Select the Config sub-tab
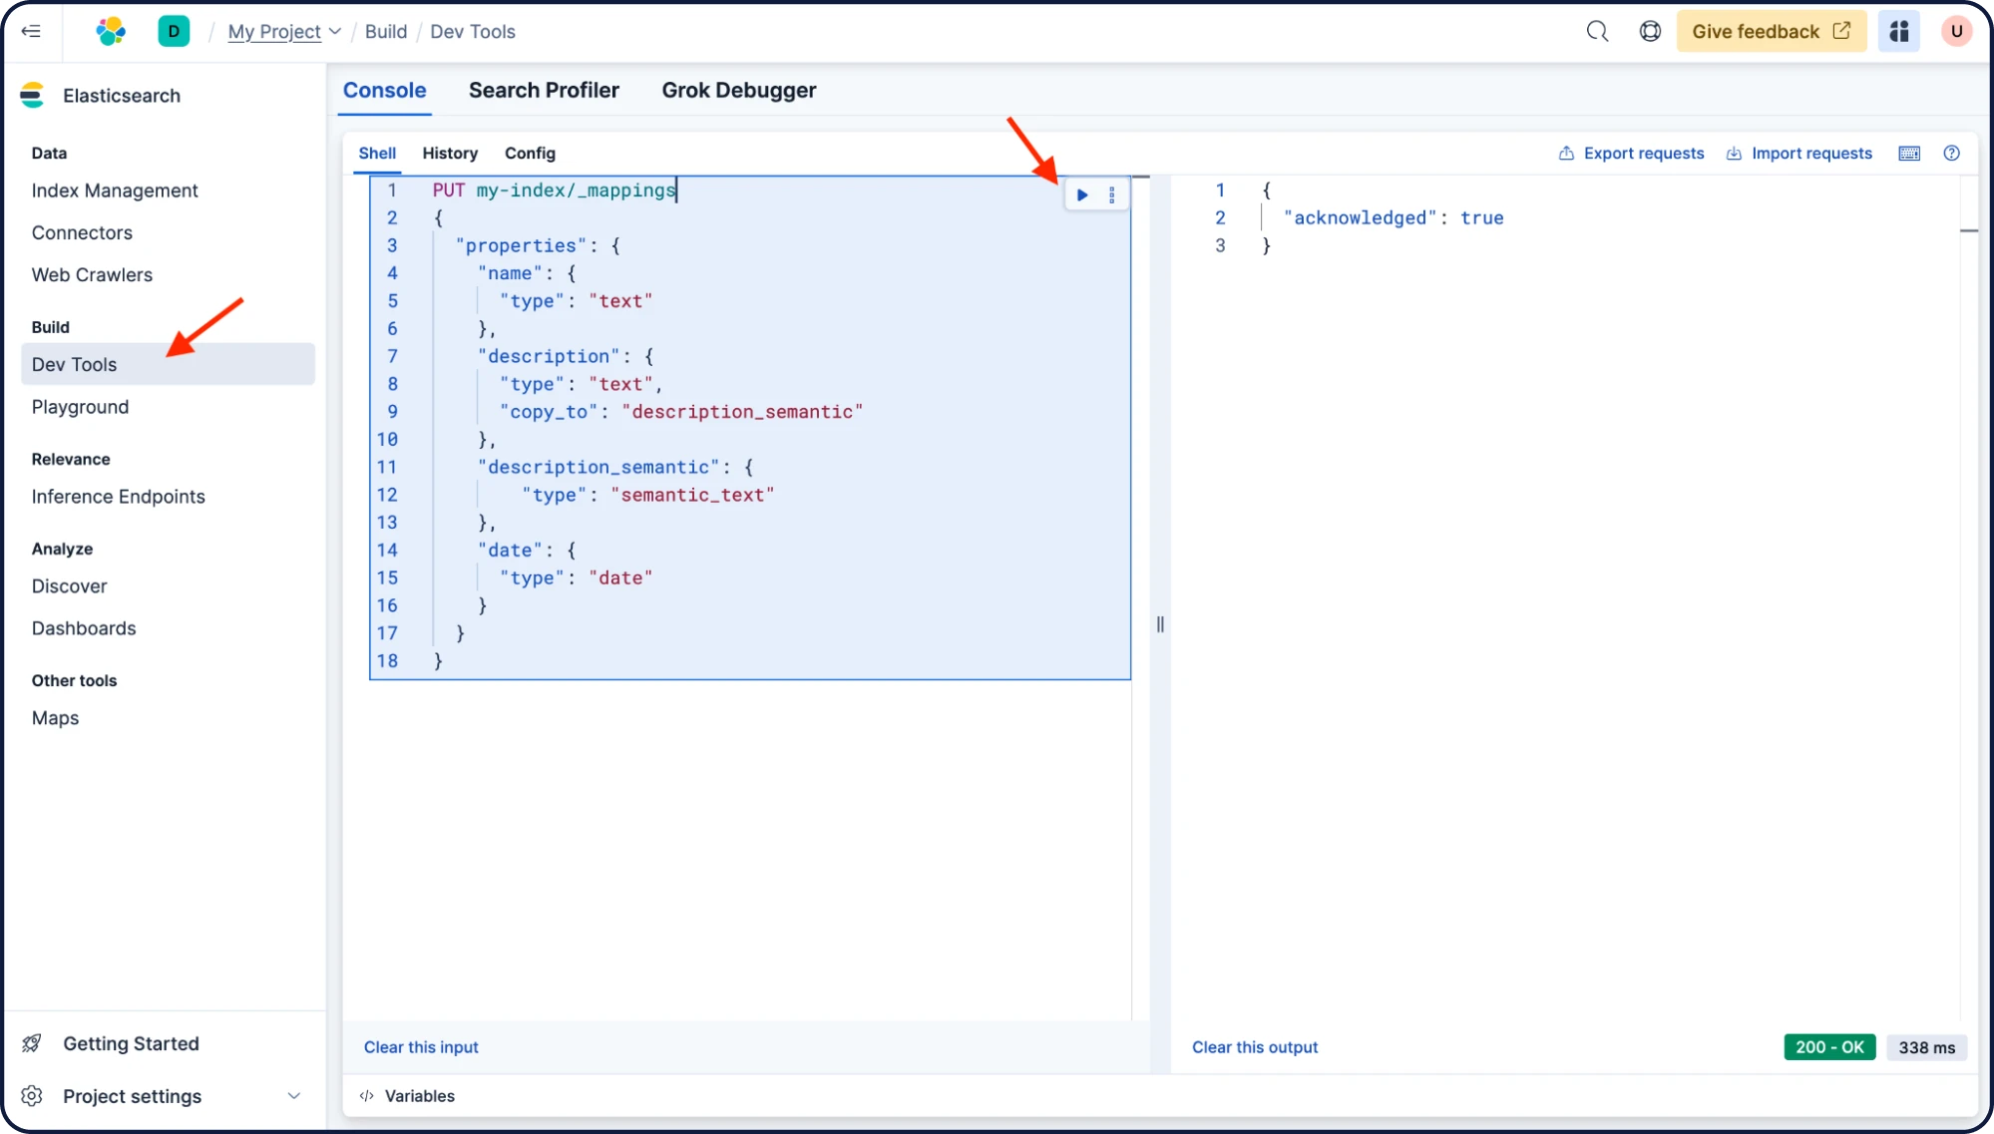The width and height of the screenshot is (1994, 1134). (530, 153)
